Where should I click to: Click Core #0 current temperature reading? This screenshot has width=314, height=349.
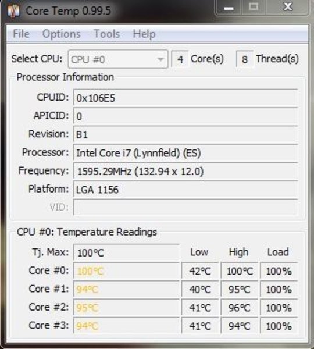click(126, 271)
